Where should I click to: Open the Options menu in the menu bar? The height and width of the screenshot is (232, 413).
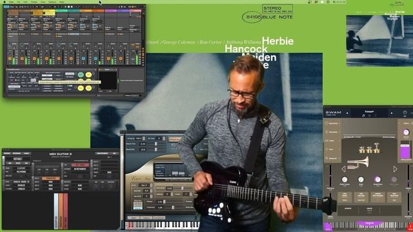tap(52, 2)
